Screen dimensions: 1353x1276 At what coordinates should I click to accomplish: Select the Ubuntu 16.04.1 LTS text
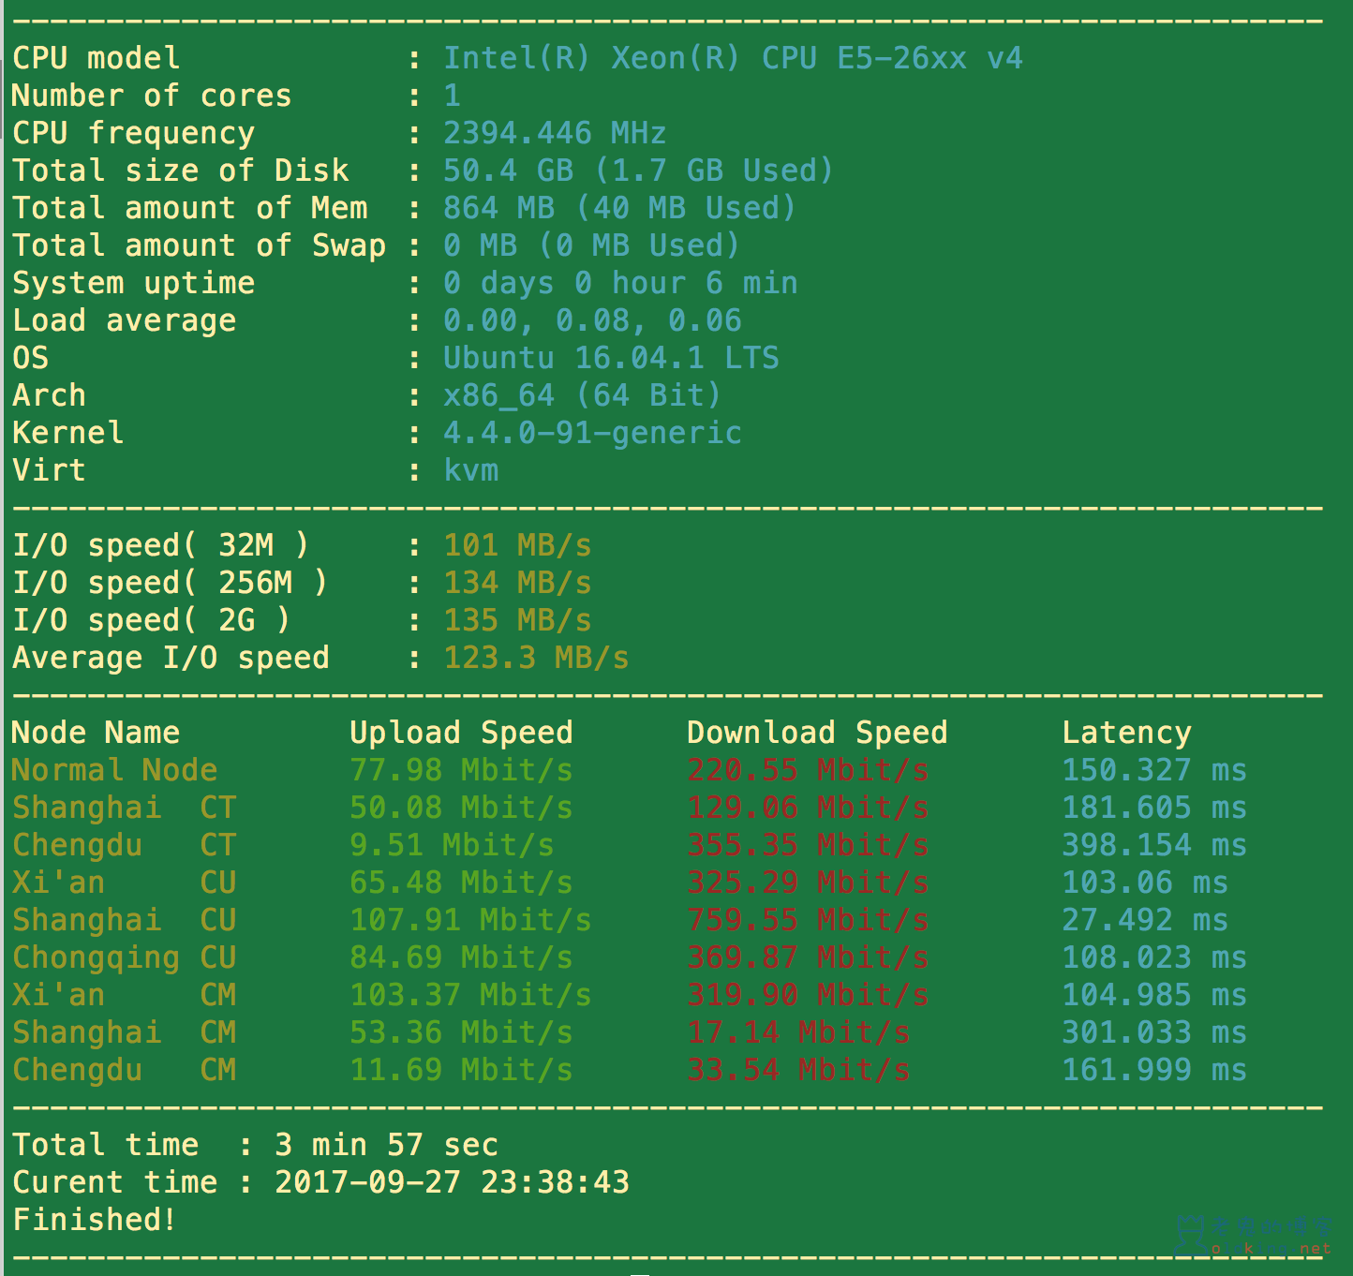pos(611,358)
